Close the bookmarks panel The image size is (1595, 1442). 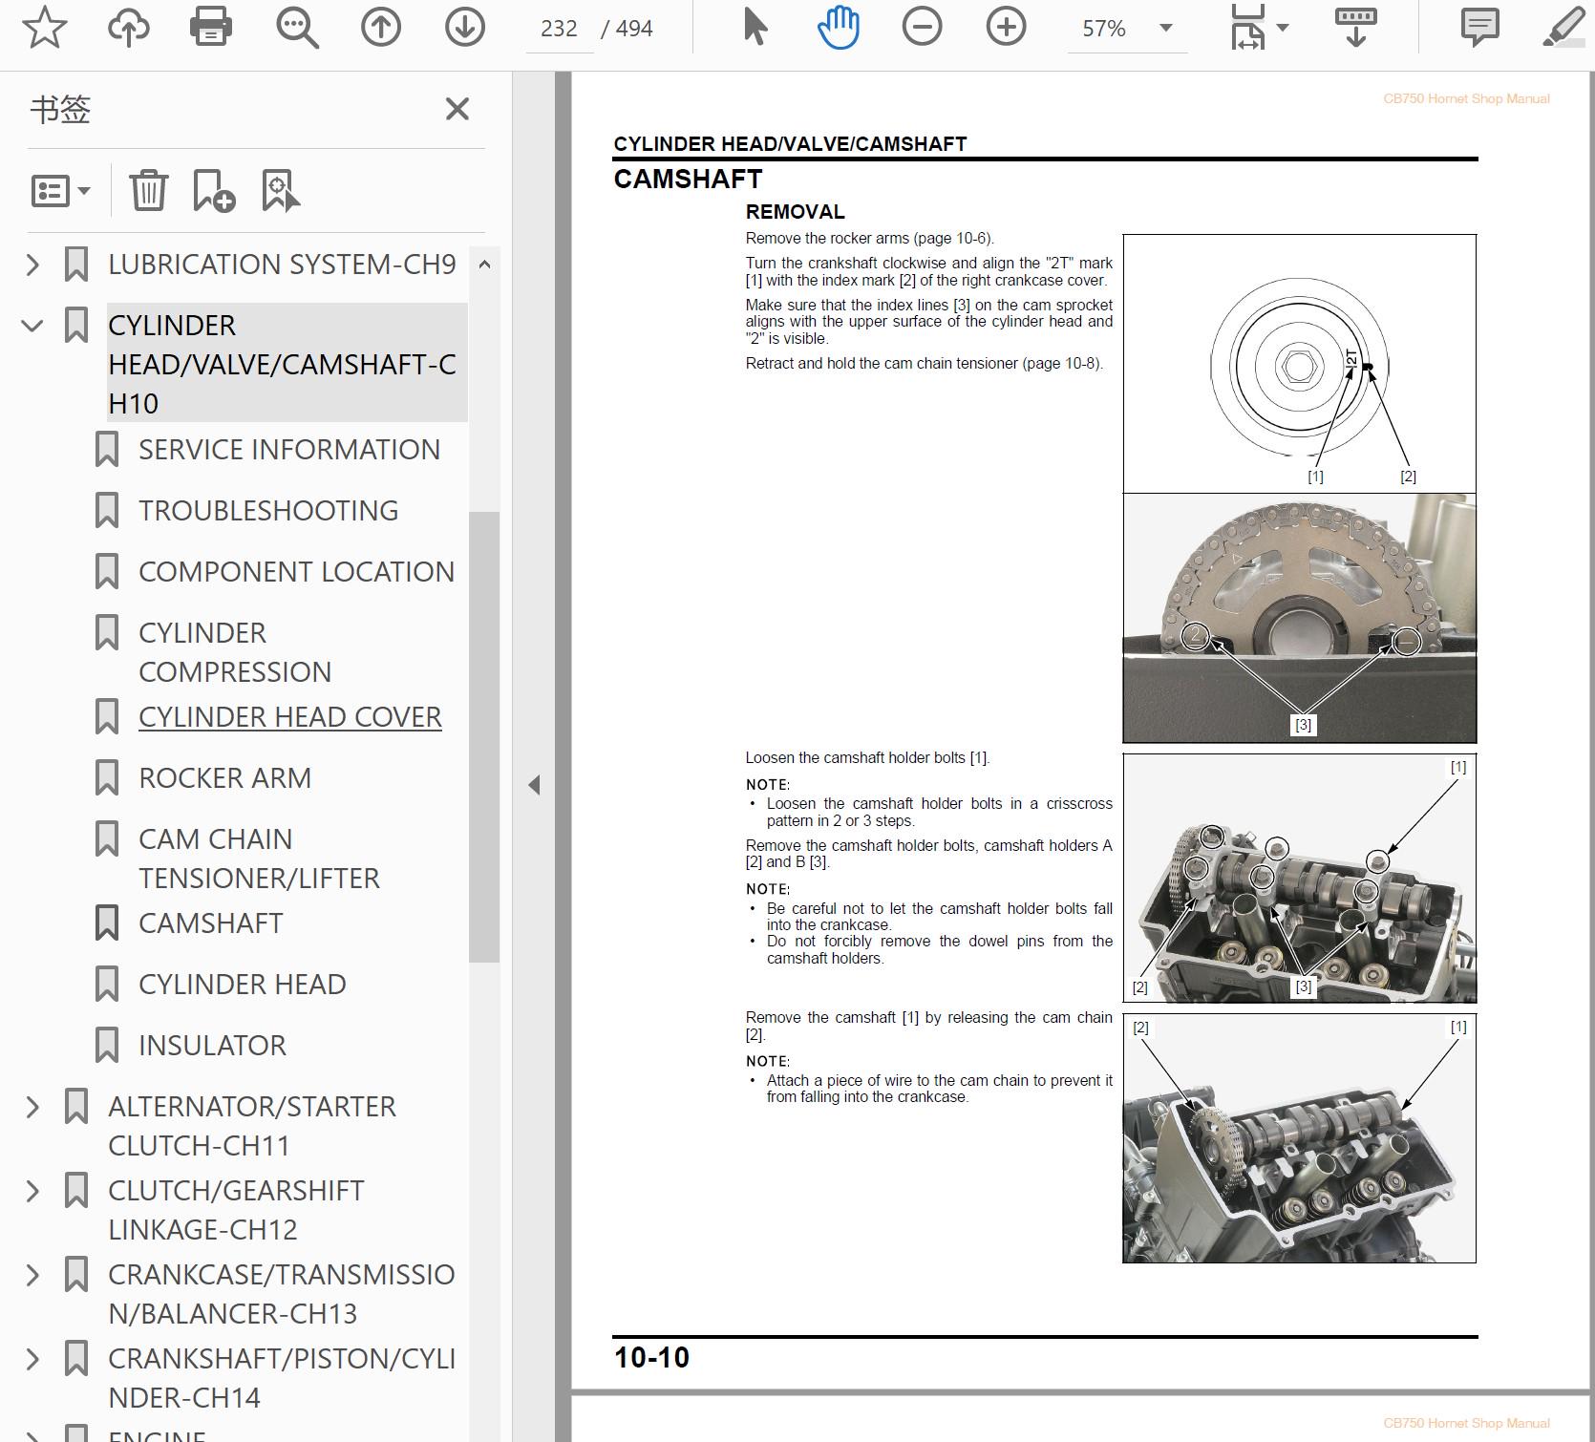click(x=457, y=109)
